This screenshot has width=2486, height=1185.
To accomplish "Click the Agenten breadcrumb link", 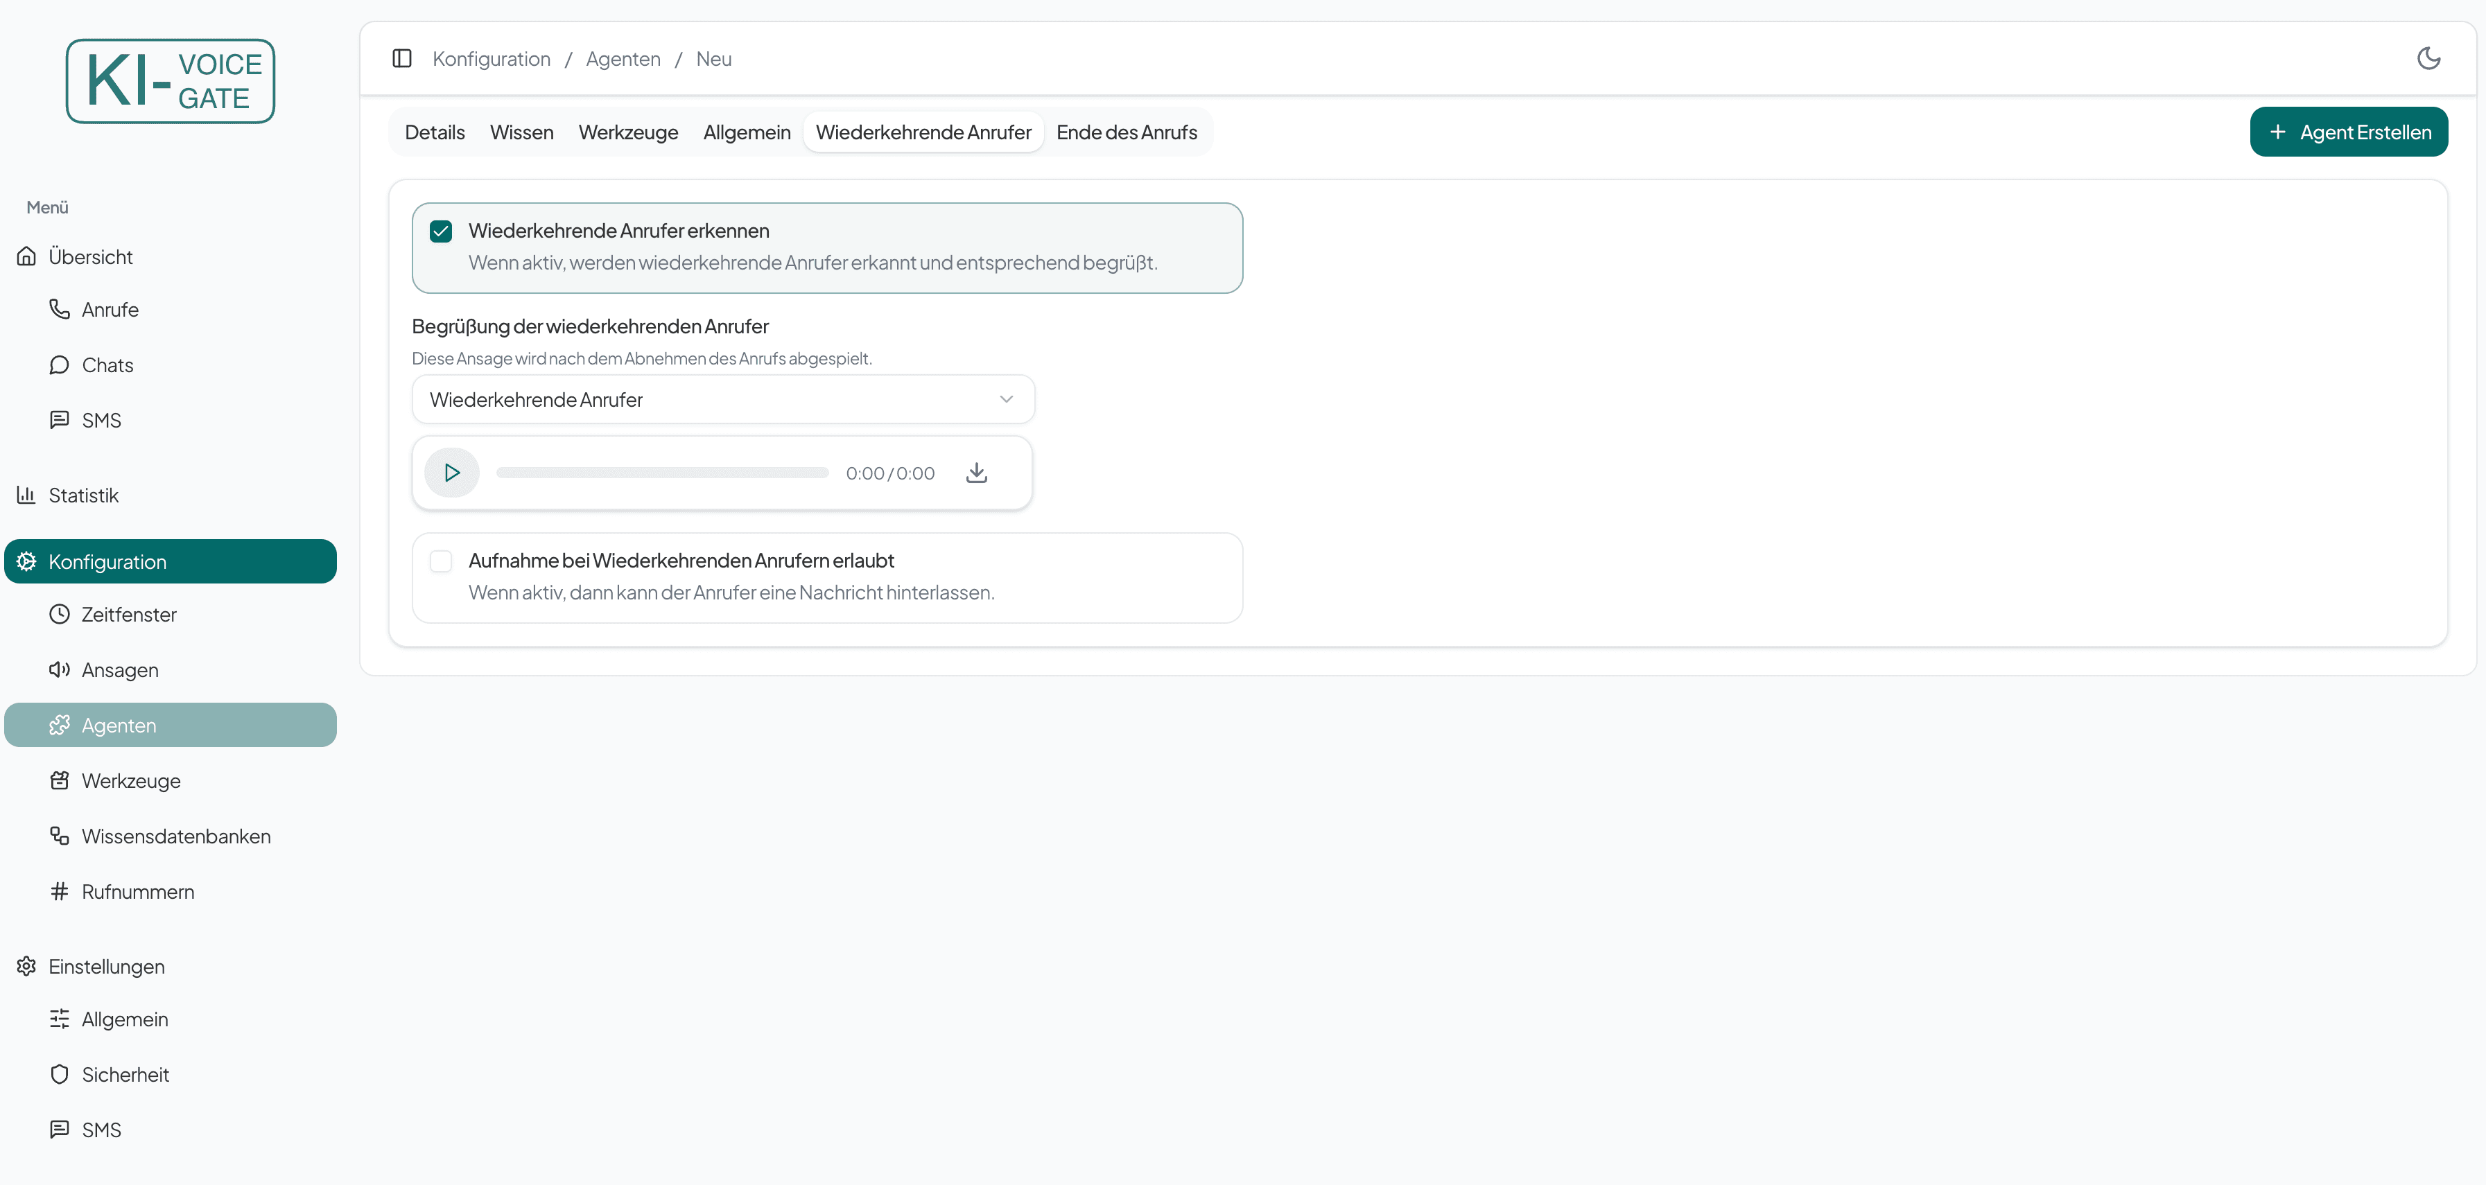I will (623, 59).
